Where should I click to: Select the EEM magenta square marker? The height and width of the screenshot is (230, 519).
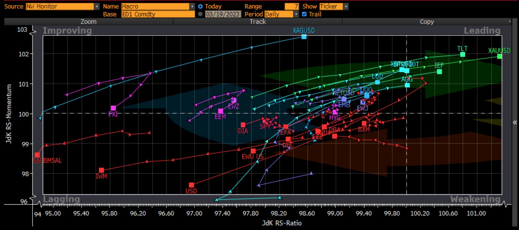click(x=220, y=111)
